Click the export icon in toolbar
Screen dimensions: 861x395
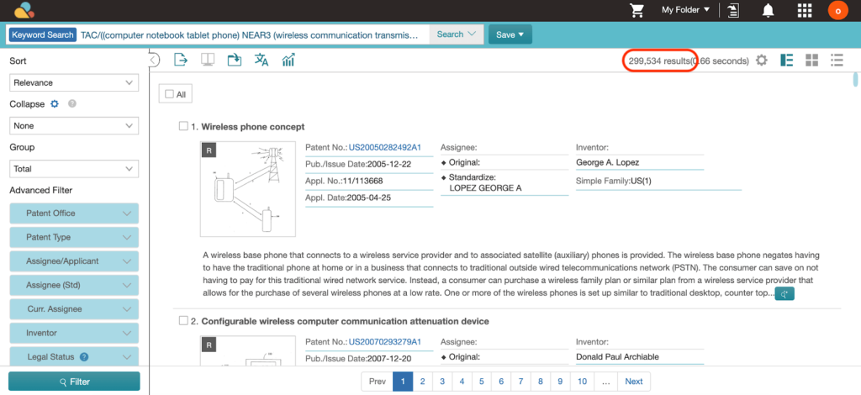(180, 60)
